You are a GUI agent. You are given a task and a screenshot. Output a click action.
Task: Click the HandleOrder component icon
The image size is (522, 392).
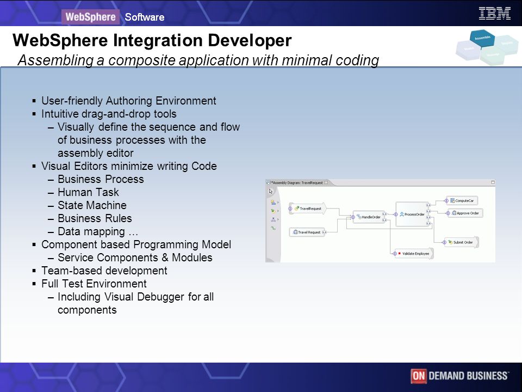point(359,217)
